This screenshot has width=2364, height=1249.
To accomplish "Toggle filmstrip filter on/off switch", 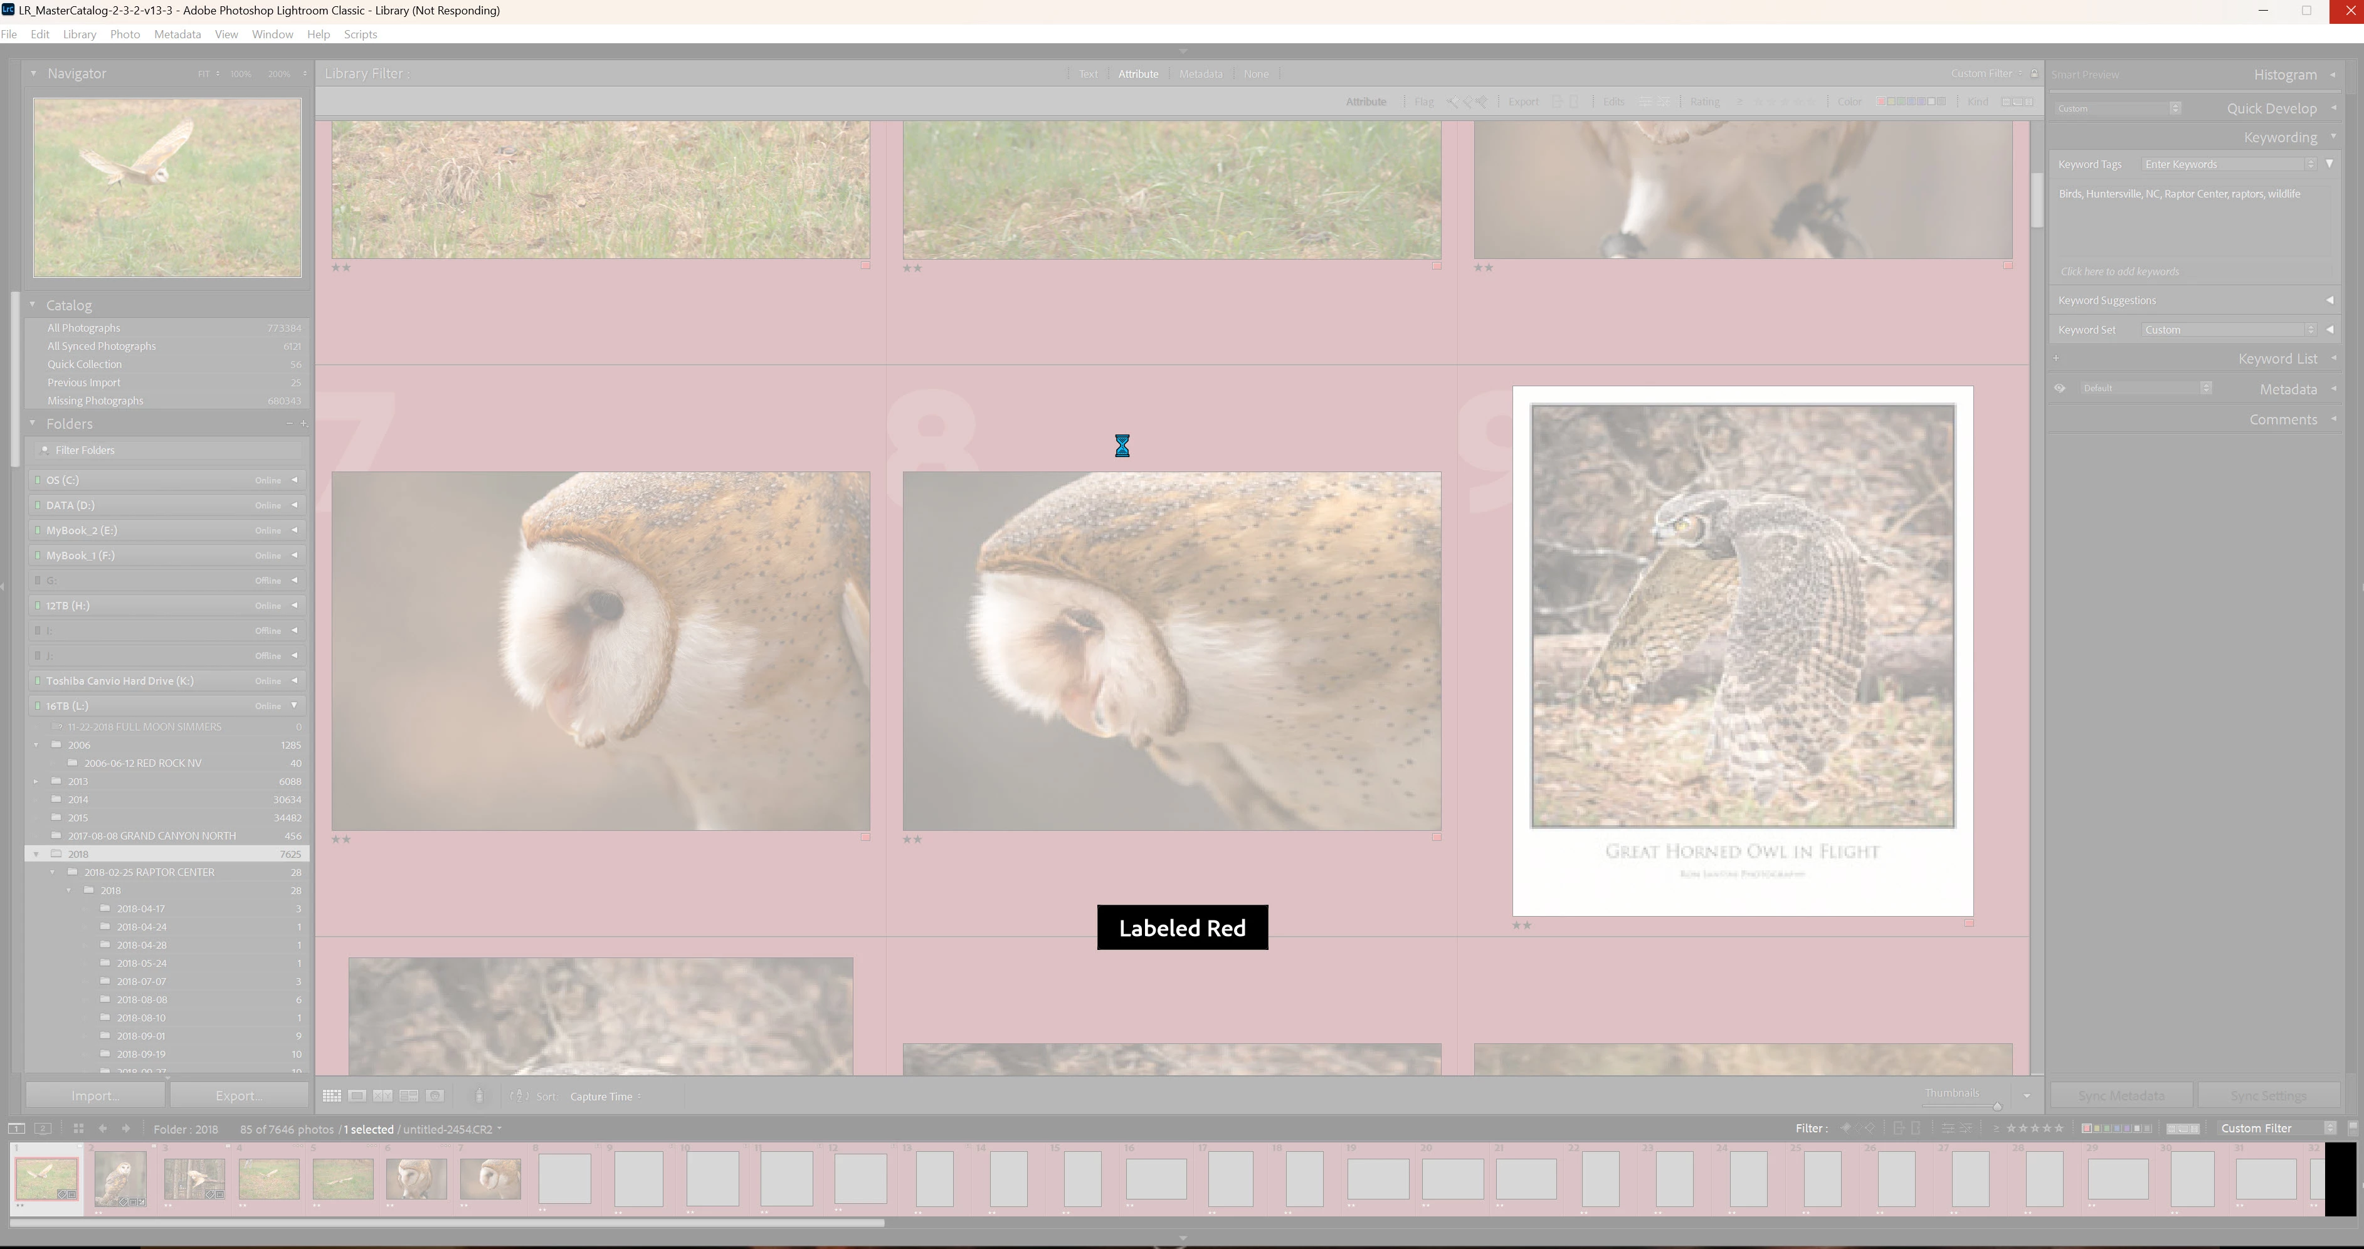I will [2352, 1128].
